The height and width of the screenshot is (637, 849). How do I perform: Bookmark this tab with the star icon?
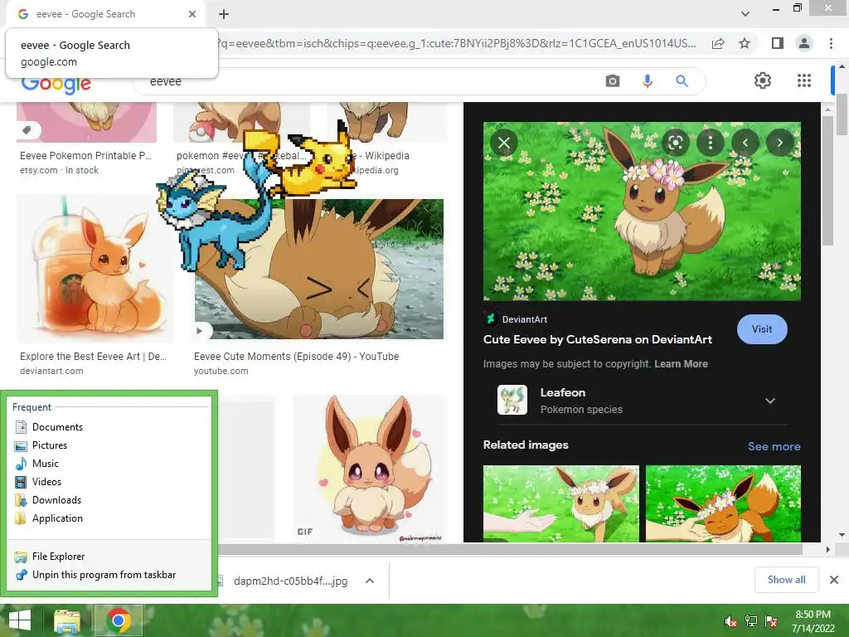745,43
